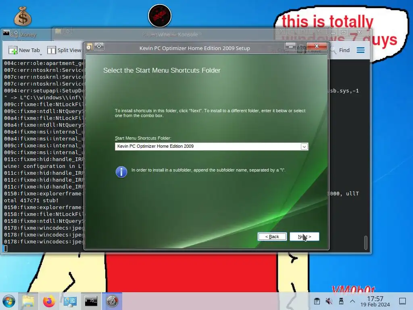Click the blue information icon in the setup dialog

121,172
